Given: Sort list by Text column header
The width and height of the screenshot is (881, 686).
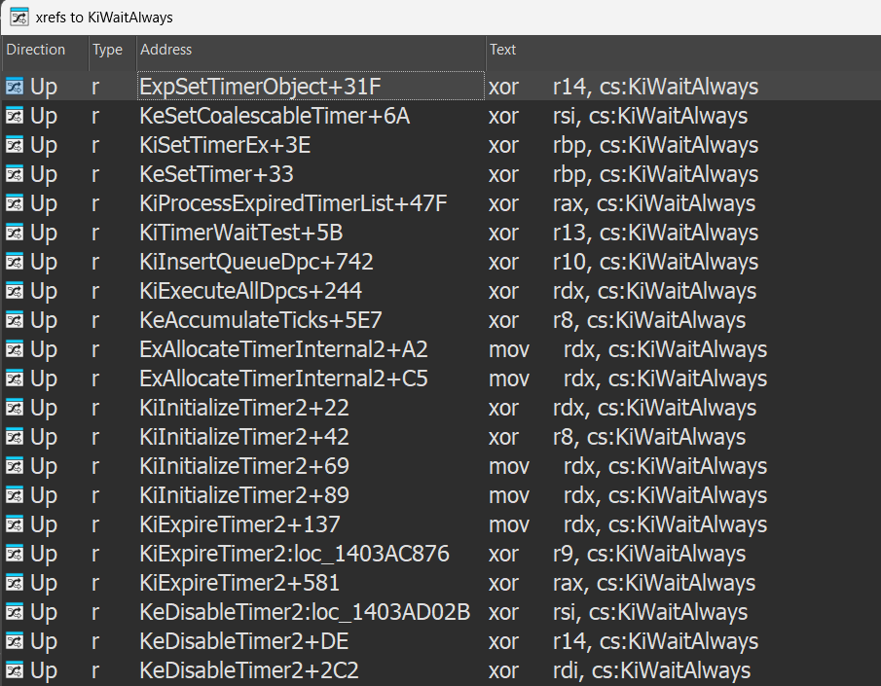Looking at the screenshot, I should 503,50.
